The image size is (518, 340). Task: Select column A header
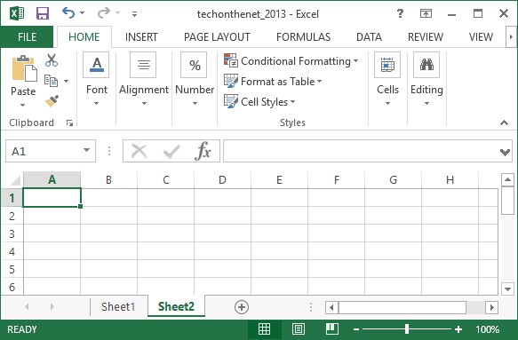coord(52,180)
